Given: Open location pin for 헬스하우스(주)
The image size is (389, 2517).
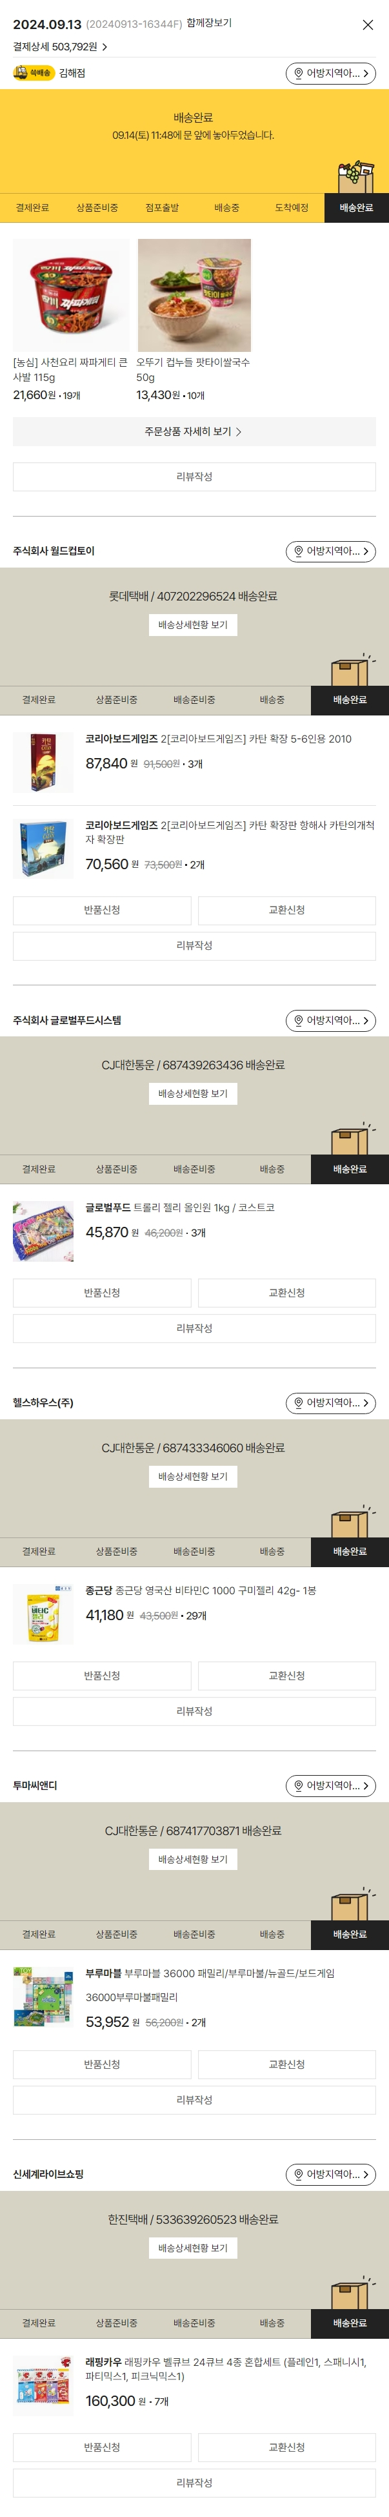Looking at the screenshot, I should coord(330,1403).
